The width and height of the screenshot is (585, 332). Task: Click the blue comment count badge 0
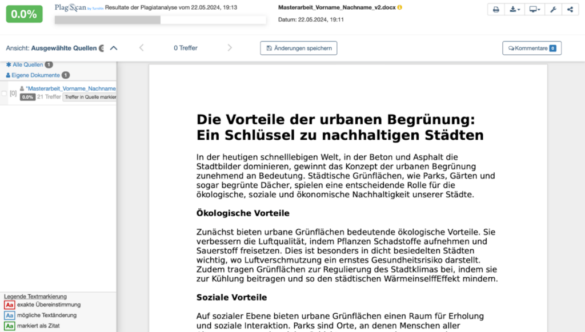tap(553, 48)
